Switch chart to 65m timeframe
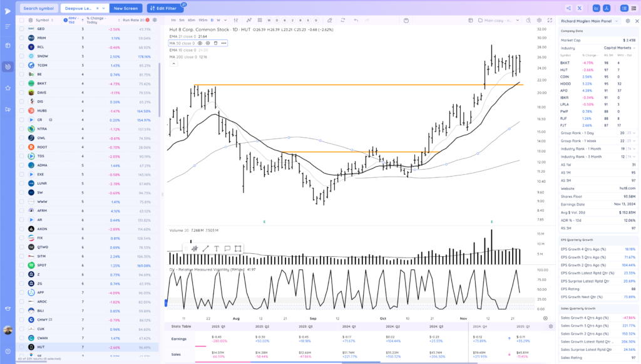The image size is (641, 364). point(192,20)
